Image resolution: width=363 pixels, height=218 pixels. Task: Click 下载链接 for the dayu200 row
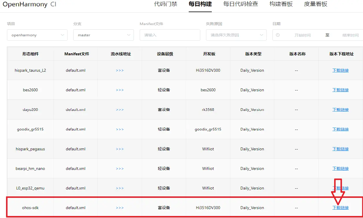[x=340, y=110]
